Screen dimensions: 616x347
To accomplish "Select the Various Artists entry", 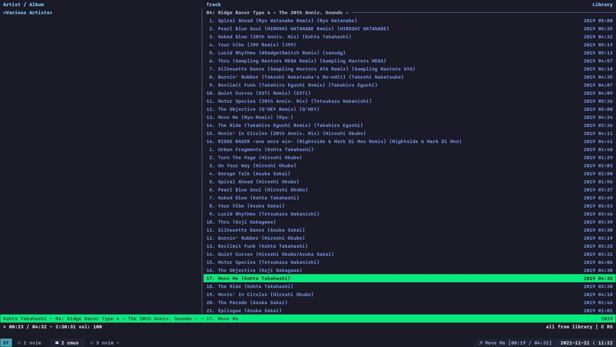I will (x=28, y=13).
